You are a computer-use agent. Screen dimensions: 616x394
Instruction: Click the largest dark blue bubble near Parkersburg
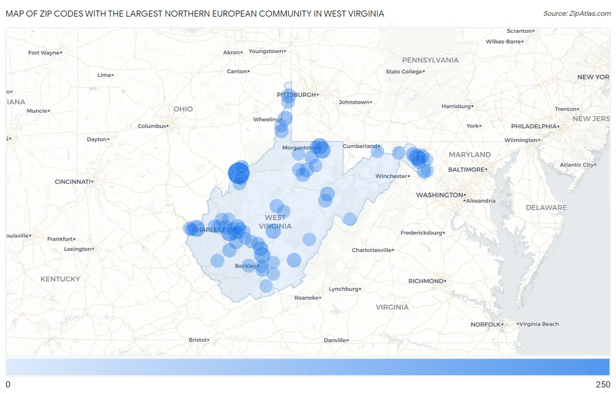pyautogui.click(x=239, y=173)
